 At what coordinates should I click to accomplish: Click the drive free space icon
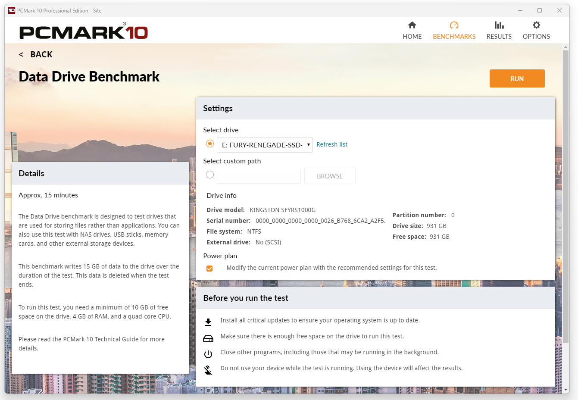[x=208, y=338]
